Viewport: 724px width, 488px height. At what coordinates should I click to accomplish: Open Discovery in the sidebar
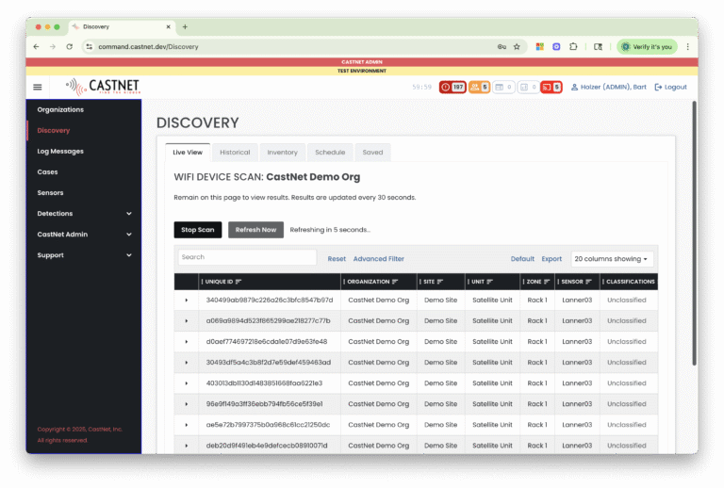click(54, 131)
